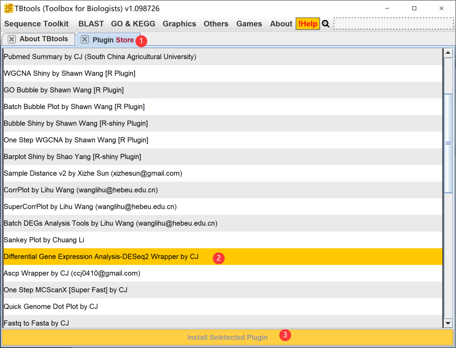456x348 pixels.
Task: Open the Others menu
Action: click(216, 24)
